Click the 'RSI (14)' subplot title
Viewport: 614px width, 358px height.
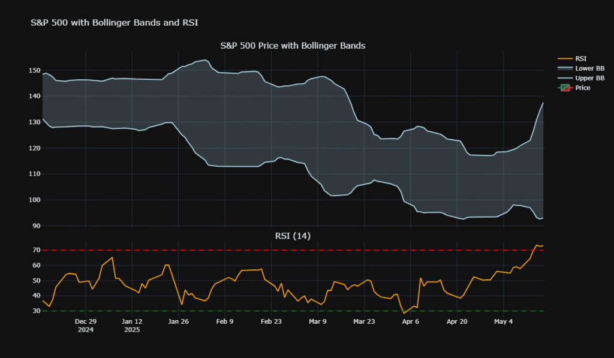[x=293, y=236]
